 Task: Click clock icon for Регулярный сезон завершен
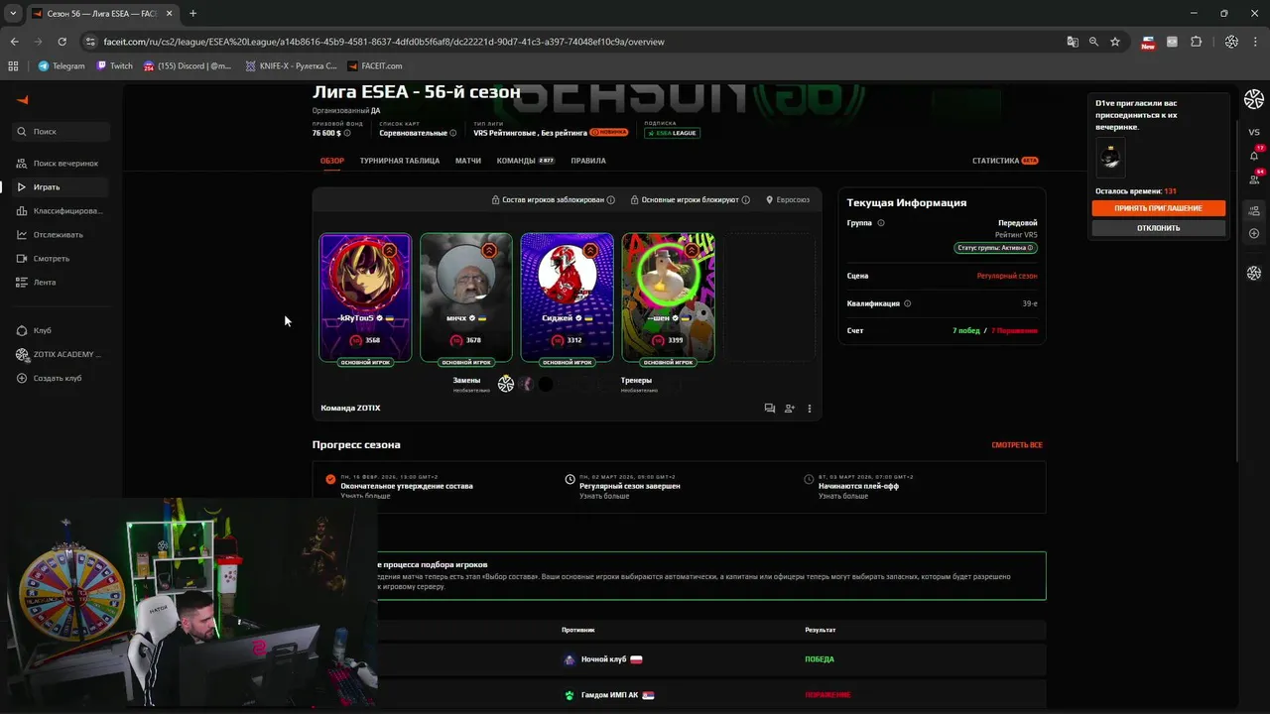point(570,479)
